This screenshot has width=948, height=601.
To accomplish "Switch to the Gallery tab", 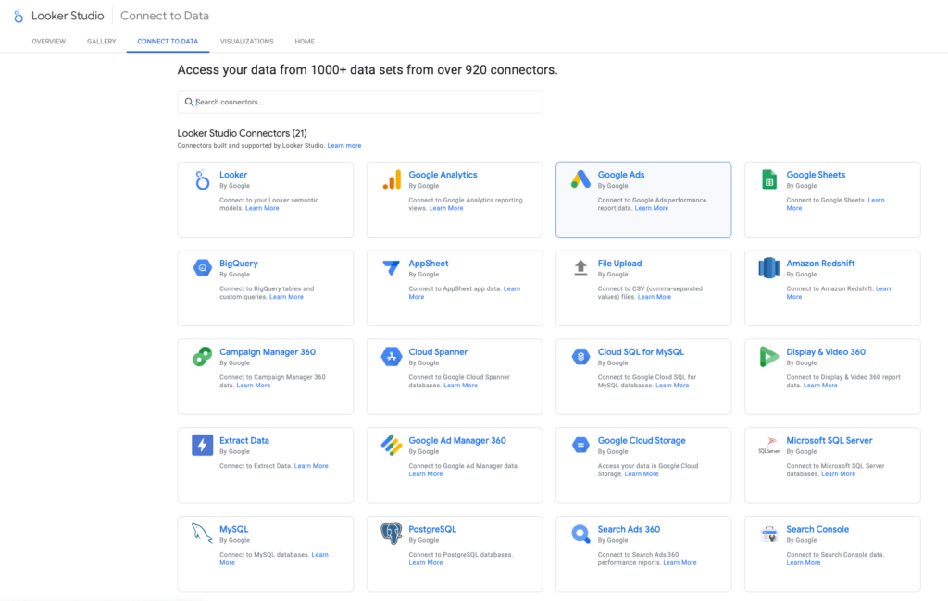I will click(101, 41).
